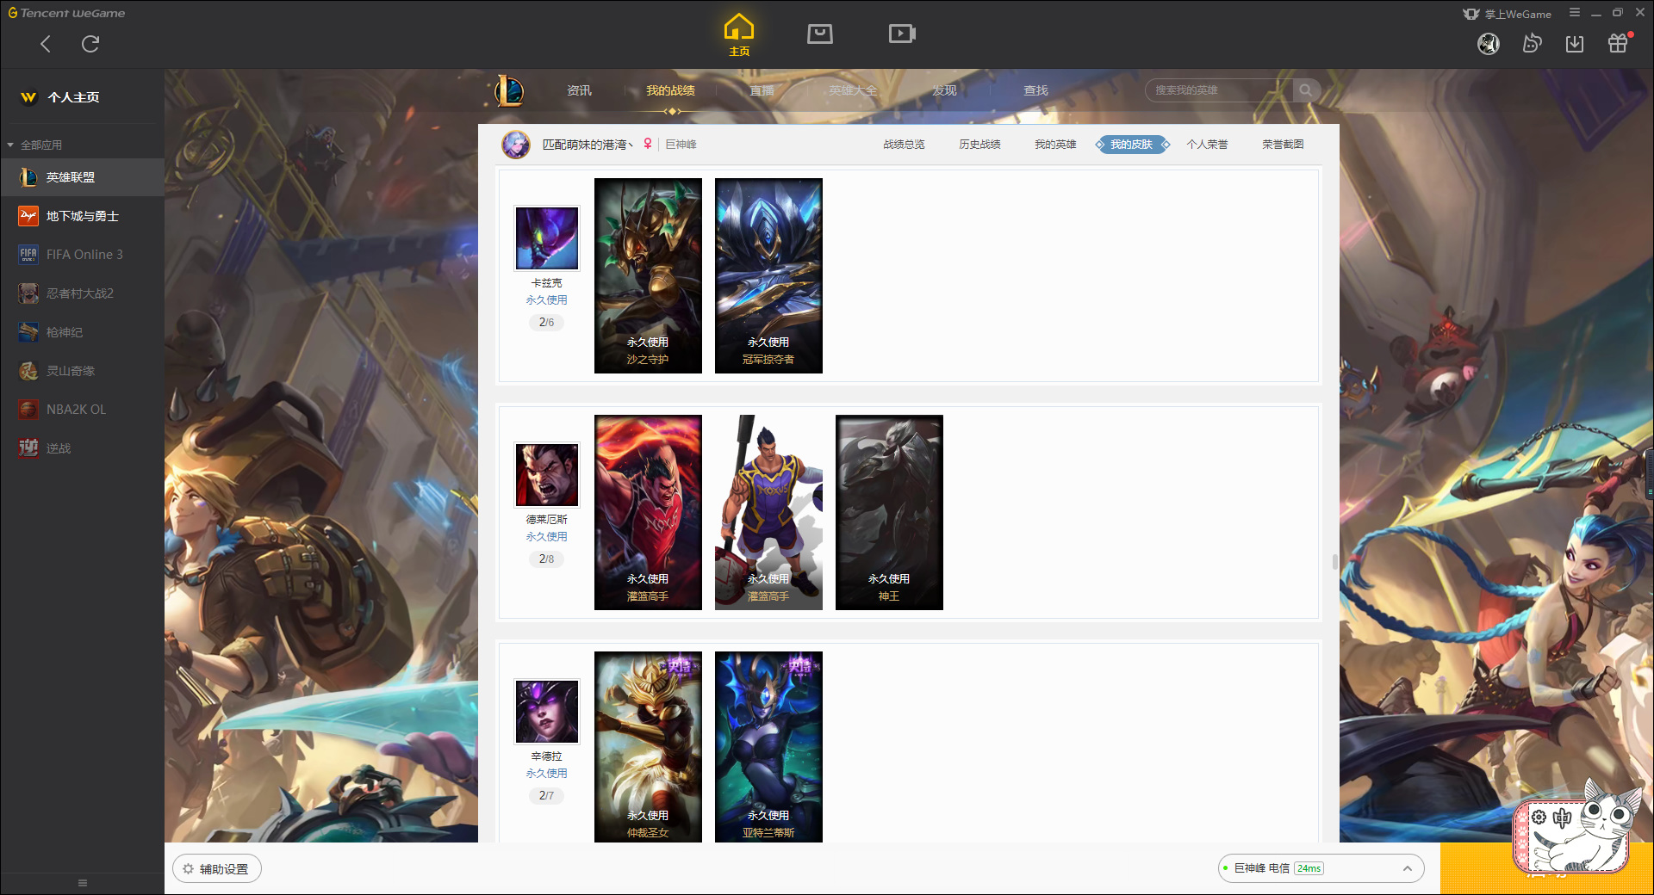Select 灵山奇缘 in the sidebar
The height and width of the screenshot is (895, 1654).
(x=82, y=371)
